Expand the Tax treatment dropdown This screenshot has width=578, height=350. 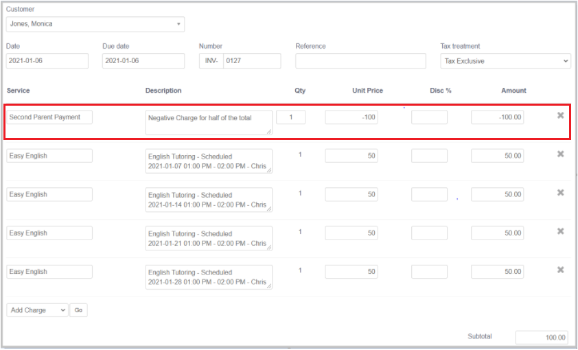[505, 61]
